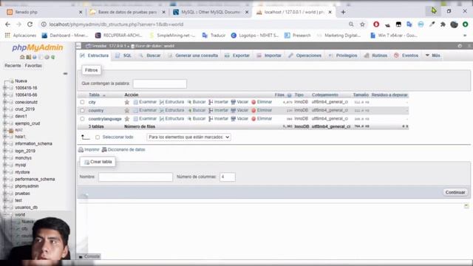
Task: Toggle the Seleccionar todo checkbox
Action: tap(98, 137)
